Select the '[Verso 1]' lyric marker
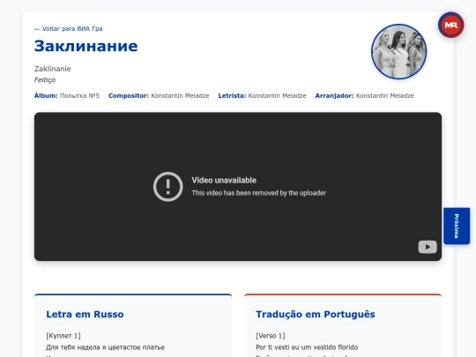The image size is (476, 357). (x=271, y=336)
